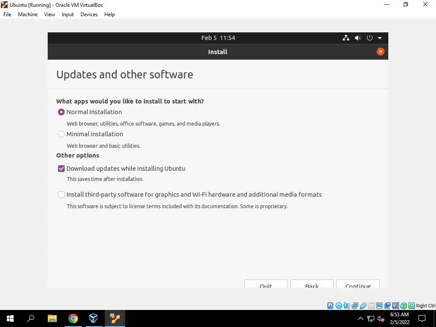
Task: Click the optical disk icon in VirtualBox status bar
Action: 338,306
